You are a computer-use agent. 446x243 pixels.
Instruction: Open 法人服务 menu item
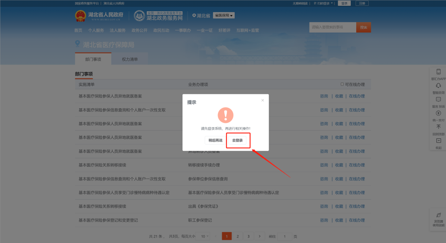pyautogui.click(x=118, y=30)
